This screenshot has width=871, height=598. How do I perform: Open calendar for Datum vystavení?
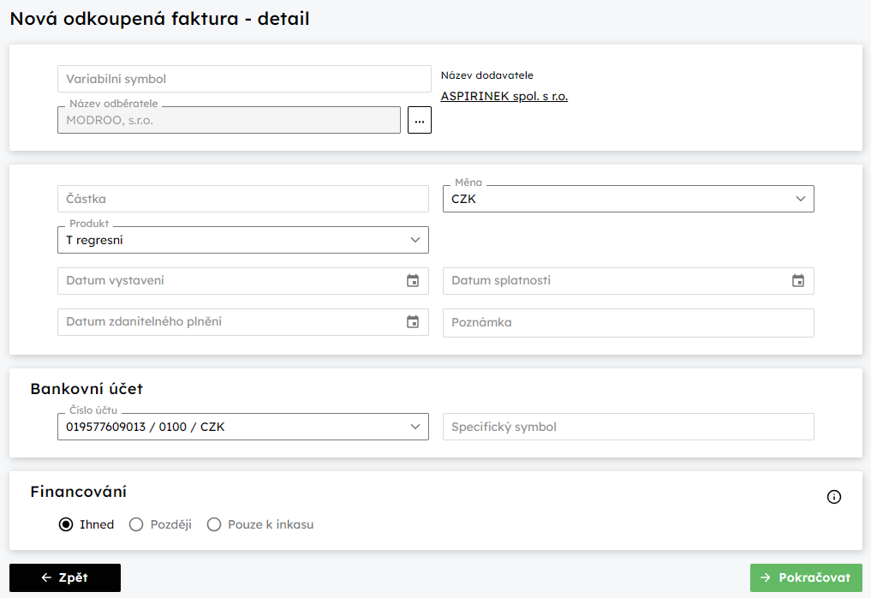coord(413,281)
